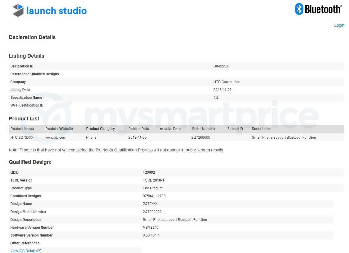Click the Product Category column header
Screen dimensions: 349x253
point(100,129)
